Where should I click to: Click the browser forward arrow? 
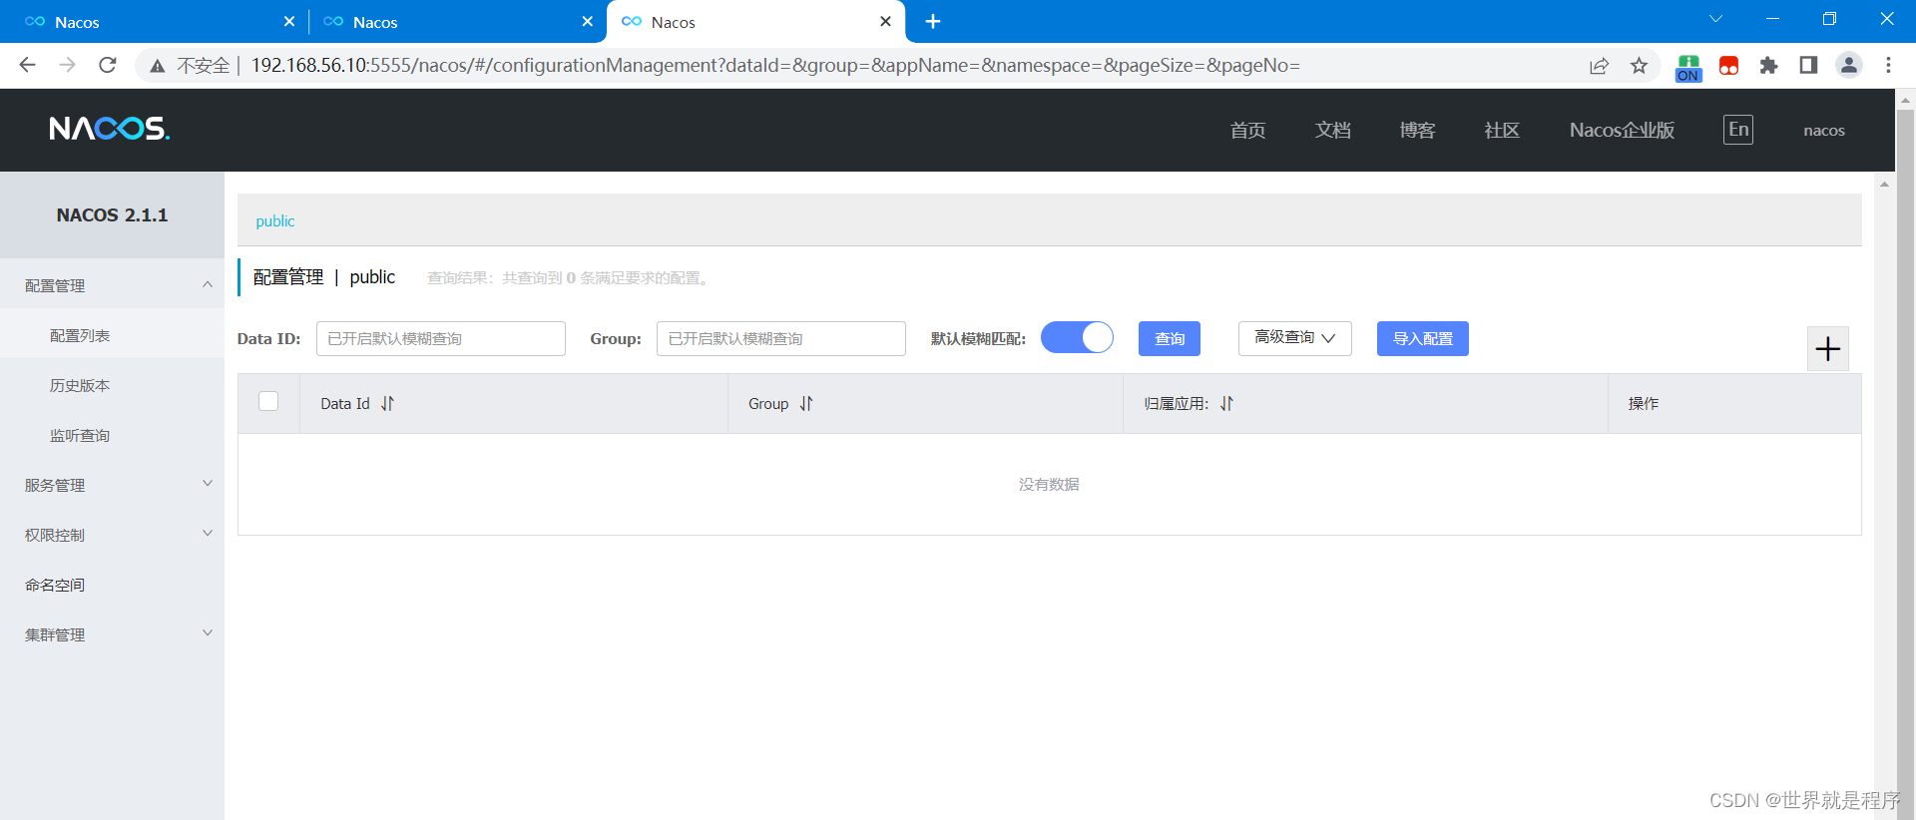(x=67, y=65)
